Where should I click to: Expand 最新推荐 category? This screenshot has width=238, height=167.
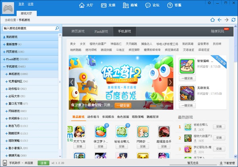4,44
